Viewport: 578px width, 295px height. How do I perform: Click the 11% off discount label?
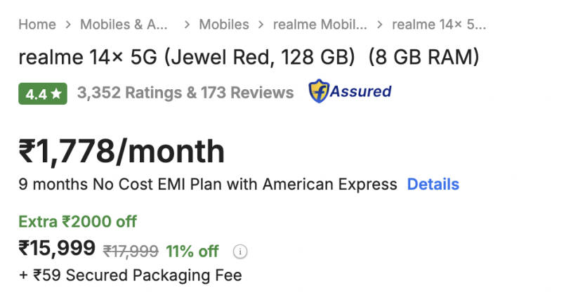pos(192,251)
